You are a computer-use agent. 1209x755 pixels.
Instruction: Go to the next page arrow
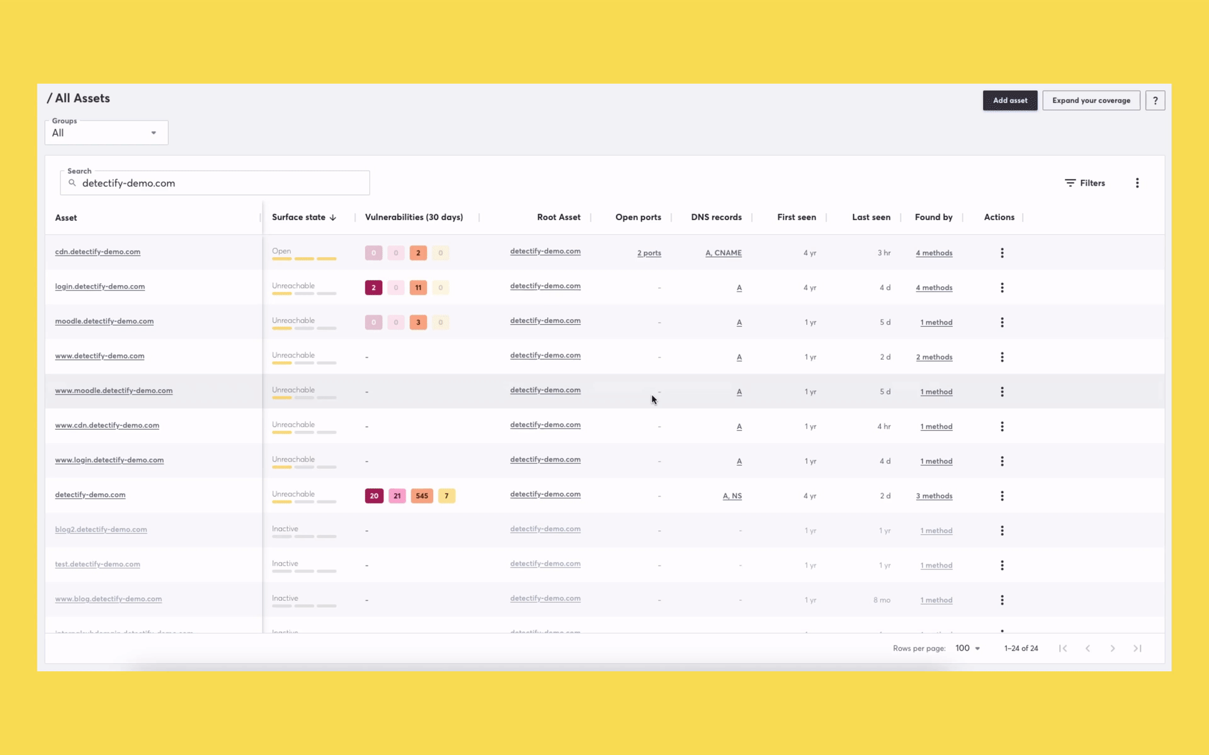1113,648
